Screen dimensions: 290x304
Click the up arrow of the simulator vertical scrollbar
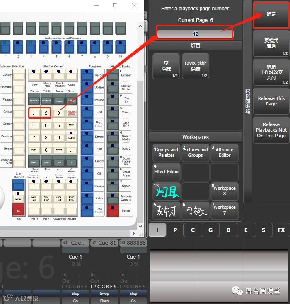pyautogui.click(x=140, y=26)
